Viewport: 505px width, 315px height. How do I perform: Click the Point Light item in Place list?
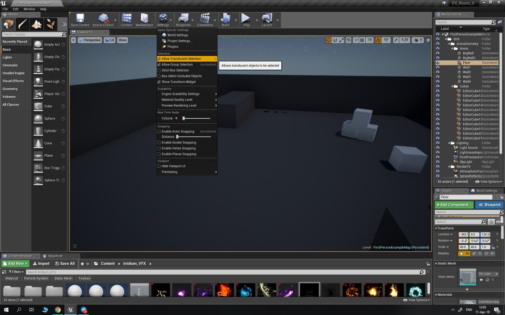point(48,82)
